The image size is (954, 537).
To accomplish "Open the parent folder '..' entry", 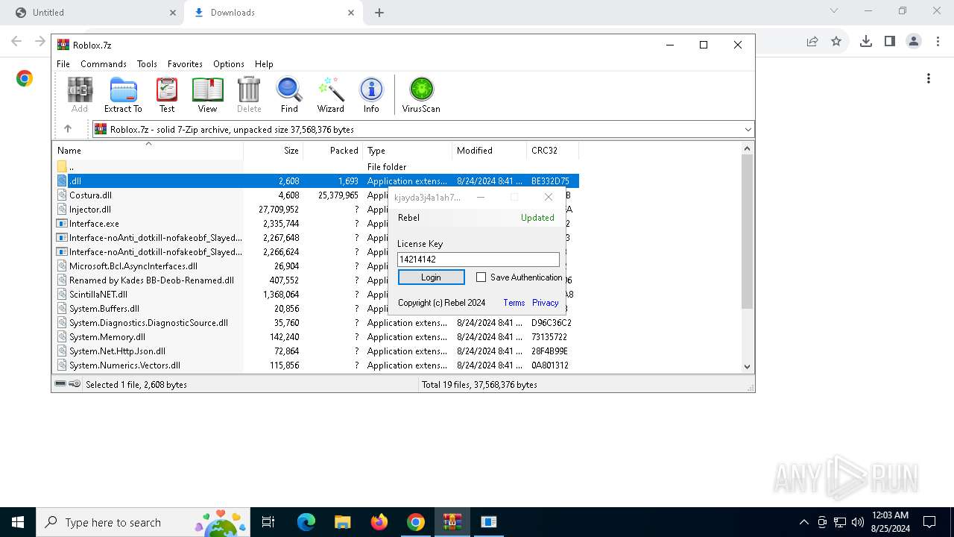I will (71, 167).
